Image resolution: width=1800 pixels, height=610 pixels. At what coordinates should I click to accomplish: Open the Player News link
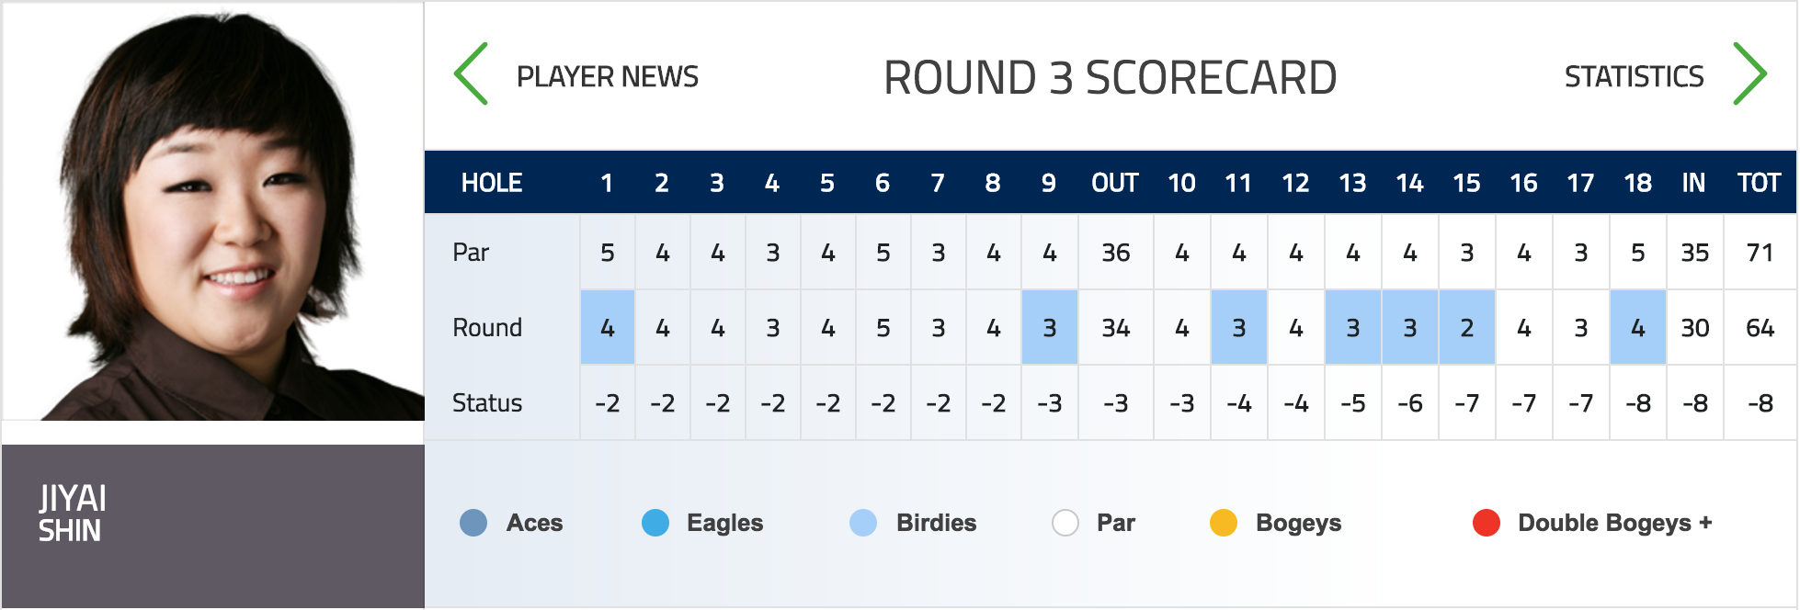coord(608,76)
